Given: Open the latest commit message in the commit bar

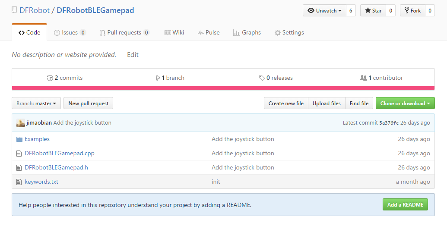Looking at the screenshot, I should coord(82,123).
